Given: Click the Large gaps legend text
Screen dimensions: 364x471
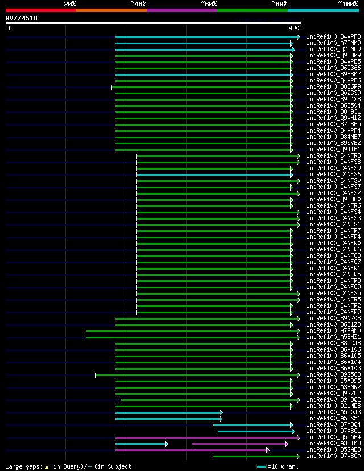Looking at the screenshot, I should point(70,466).
